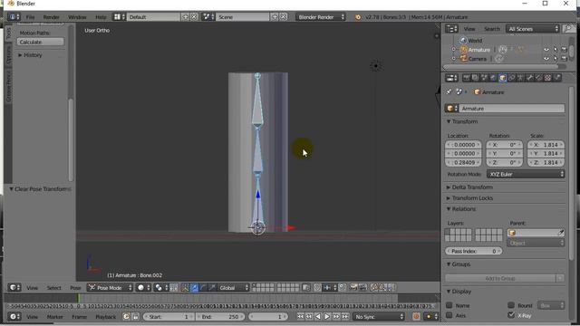Enable the Name display checkbox
This screenshot has width=580, height=326.
[x=449, y=305]
